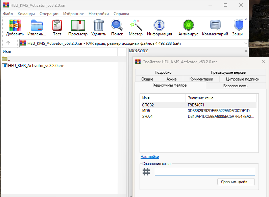Viewport: 269px width, 197px height.
Task: Show archive Информация icon
Action: coord(160,25)
